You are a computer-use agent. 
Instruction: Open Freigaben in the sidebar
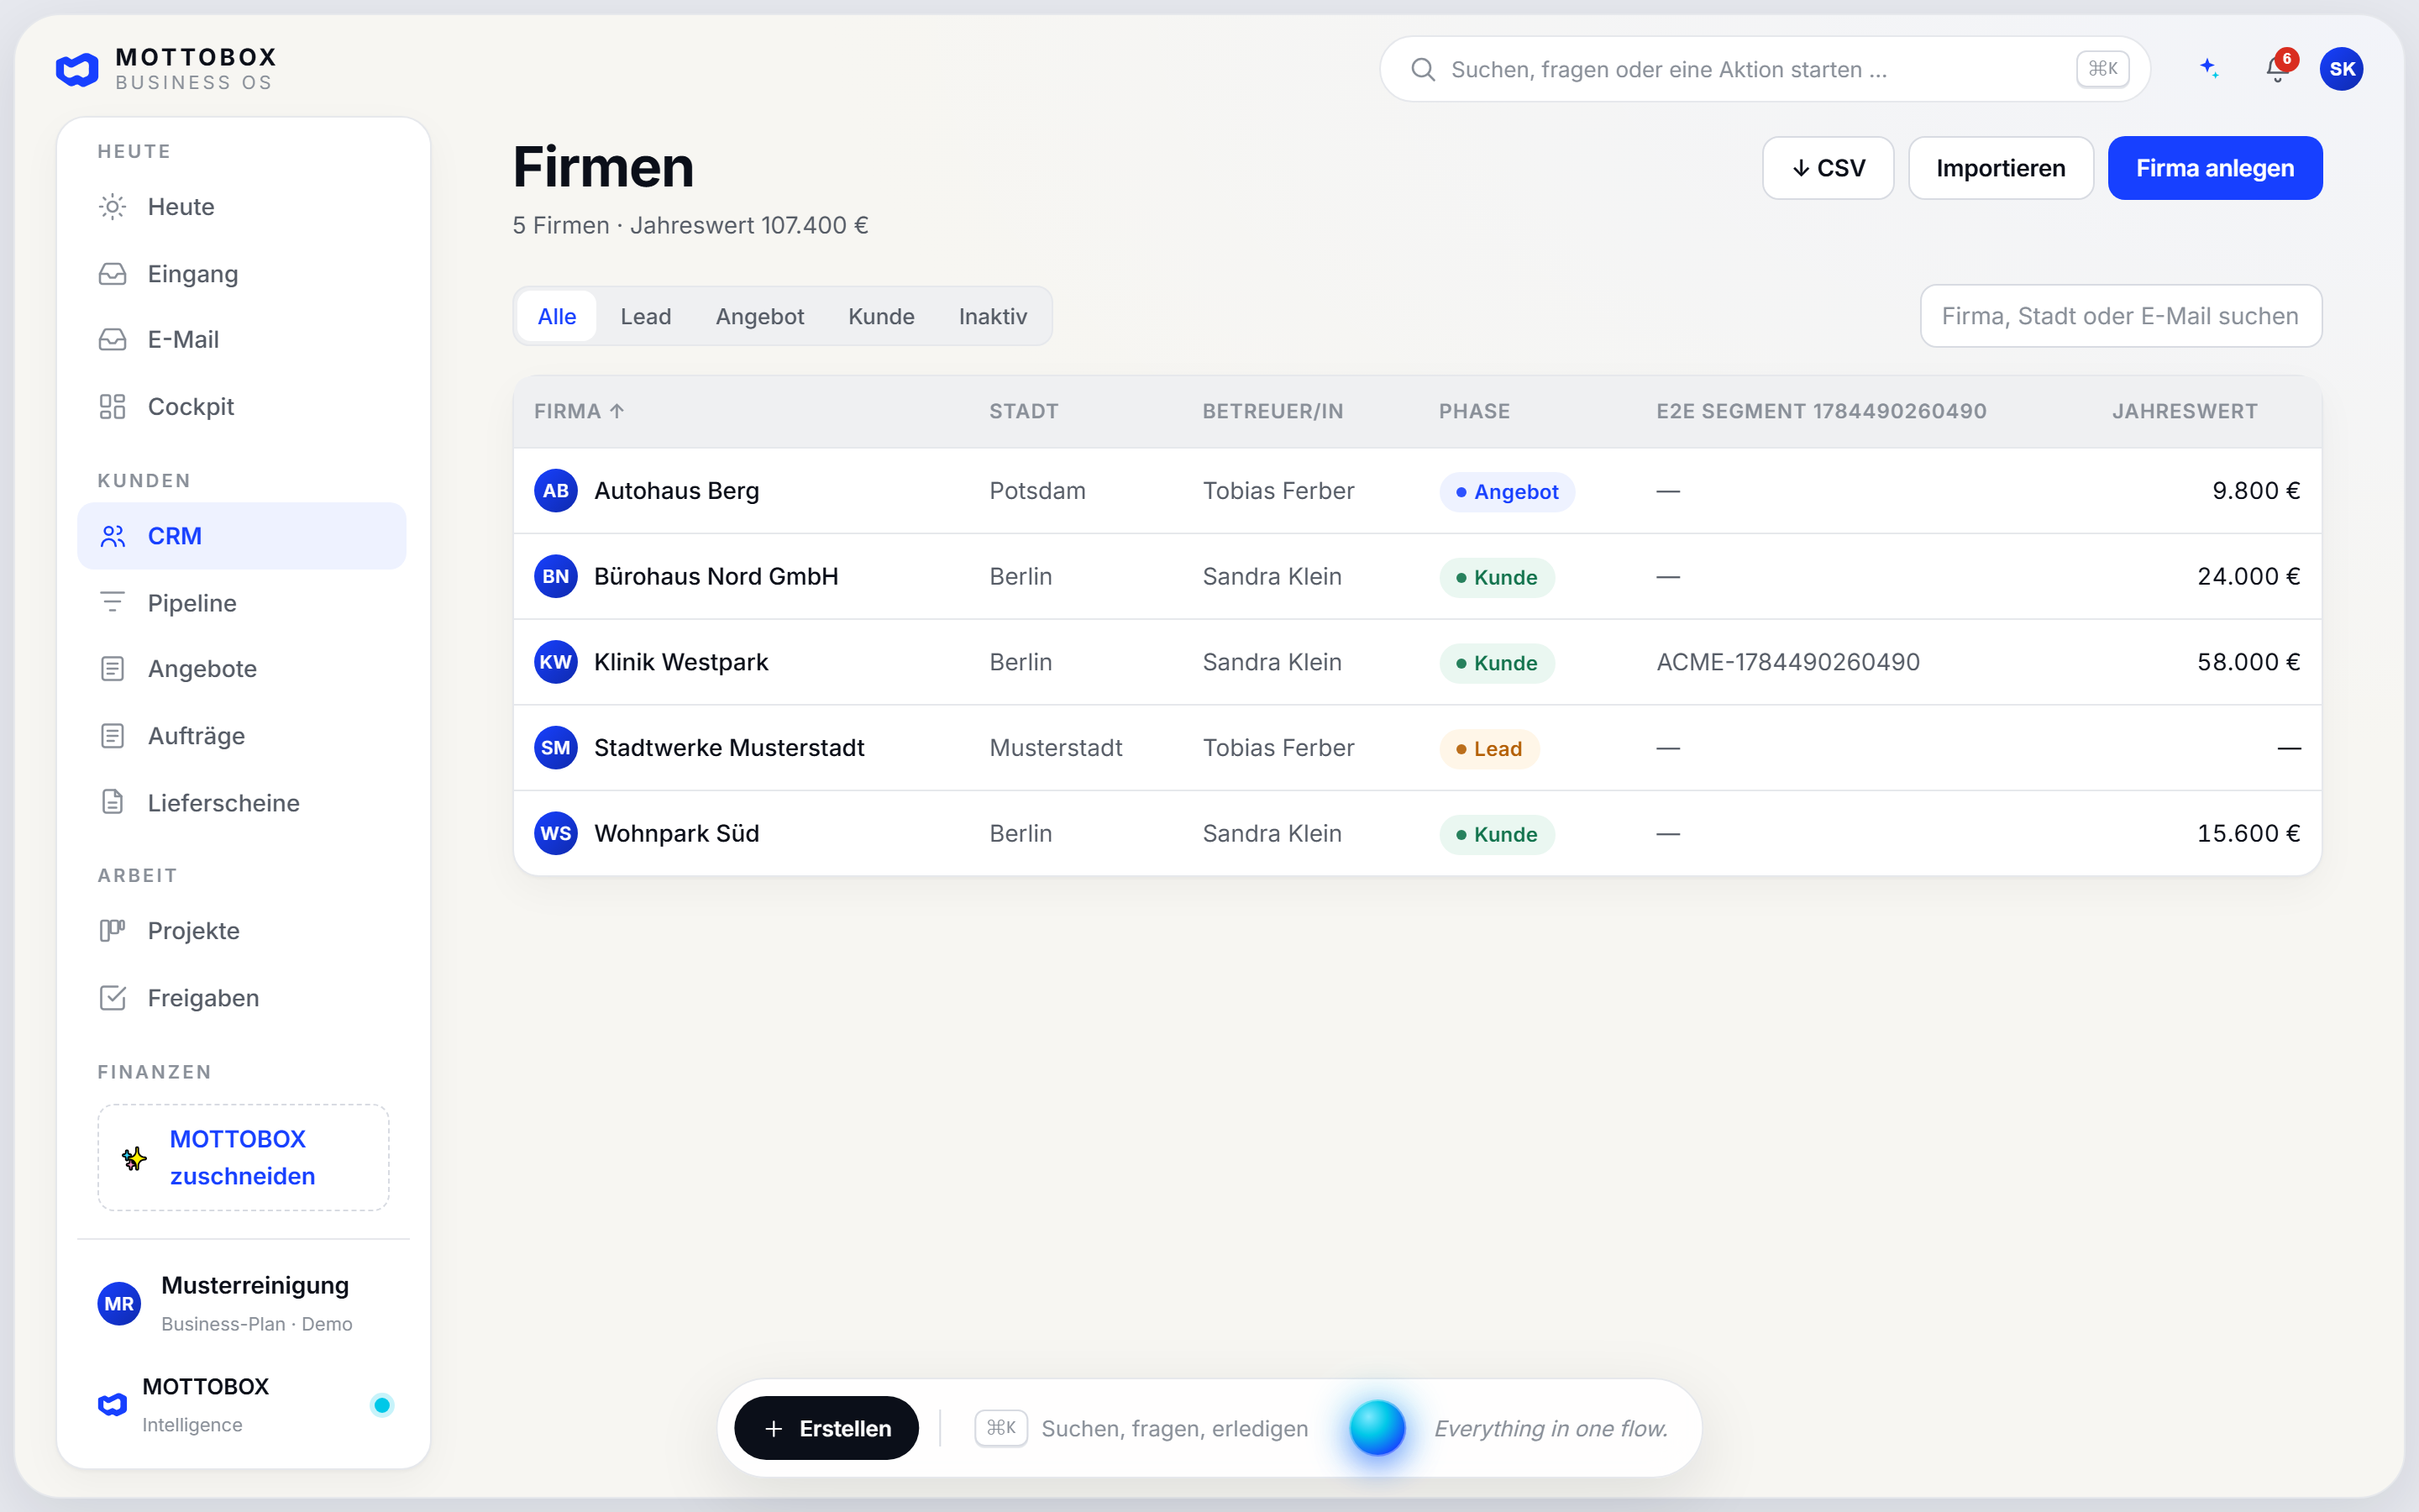click(242, 998)
